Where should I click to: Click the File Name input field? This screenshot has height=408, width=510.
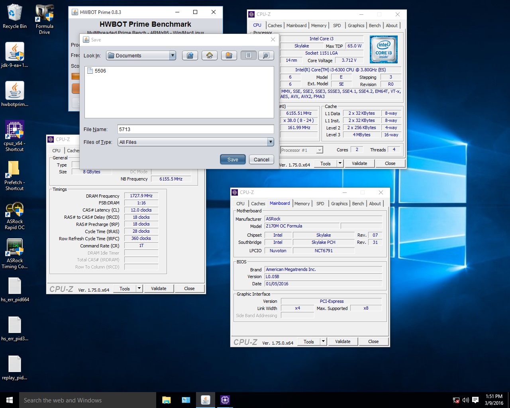[196, 129]
